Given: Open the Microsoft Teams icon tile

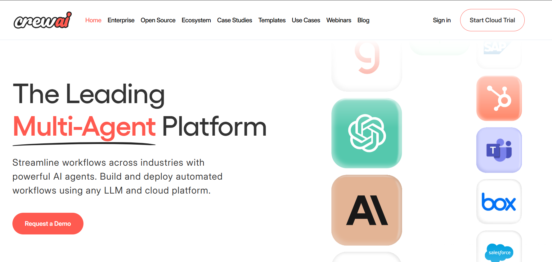Looking at the screenshot, I should coord(499,150).
